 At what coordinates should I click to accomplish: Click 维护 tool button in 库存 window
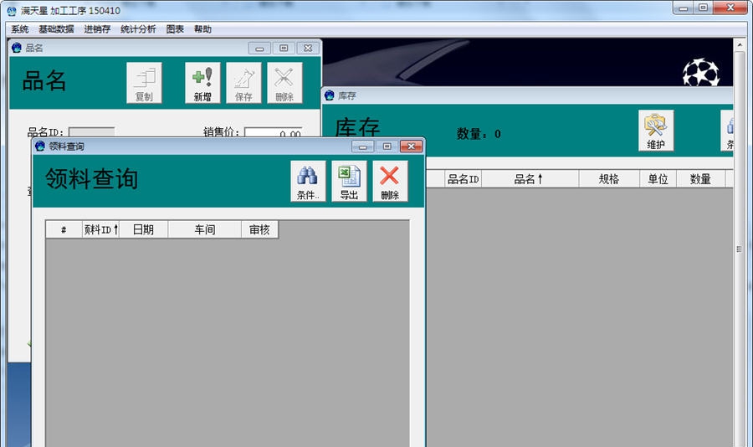[x=656, y=131]
